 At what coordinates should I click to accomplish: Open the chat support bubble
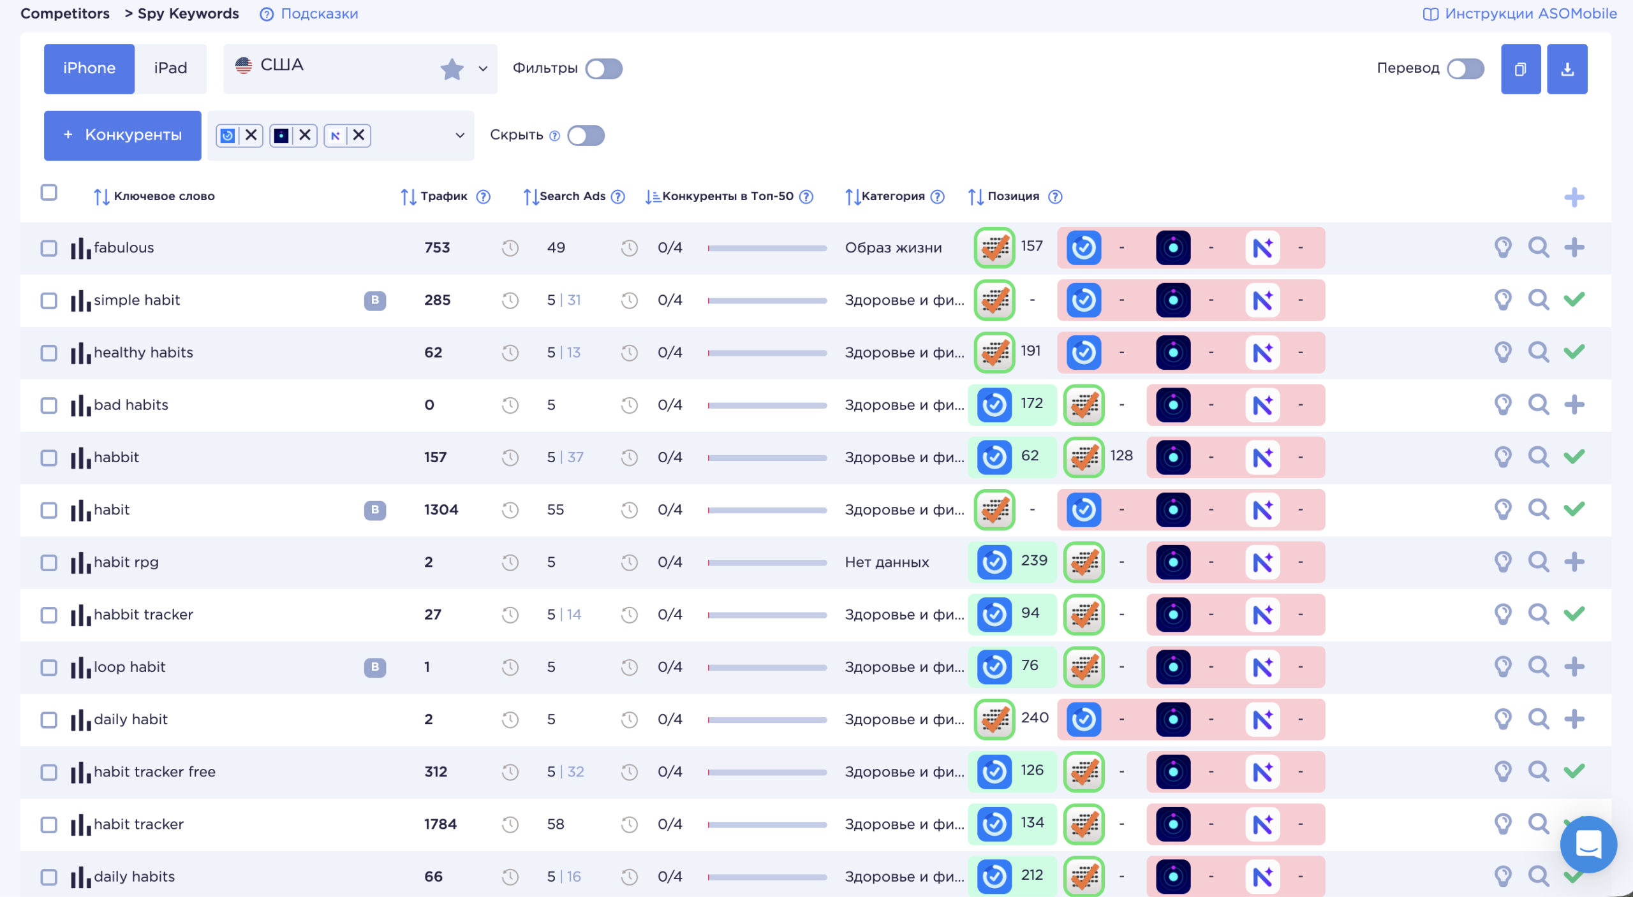pos(1588,844)
